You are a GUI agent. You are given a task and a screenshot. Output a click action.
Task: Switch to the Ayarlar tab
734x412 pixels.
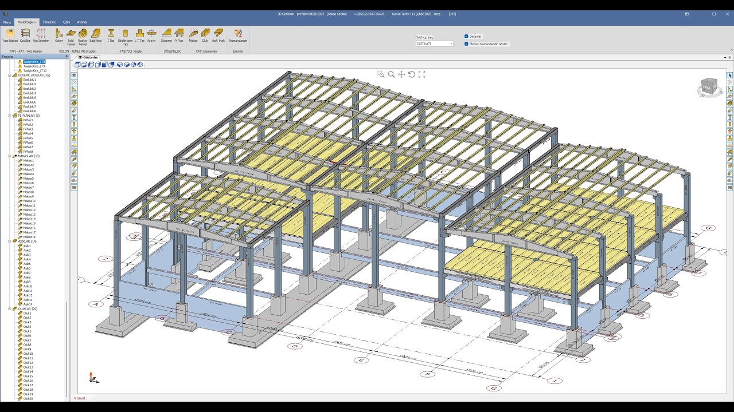(82, 22)
